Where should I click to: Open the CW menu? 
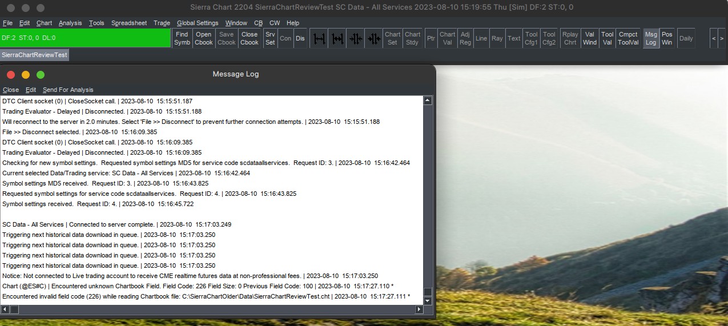(275, 23)
